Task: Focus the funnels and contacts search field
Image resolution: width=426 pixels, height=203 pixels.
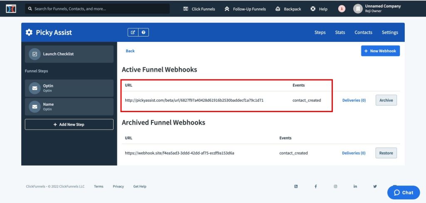Action: (97, 9)
